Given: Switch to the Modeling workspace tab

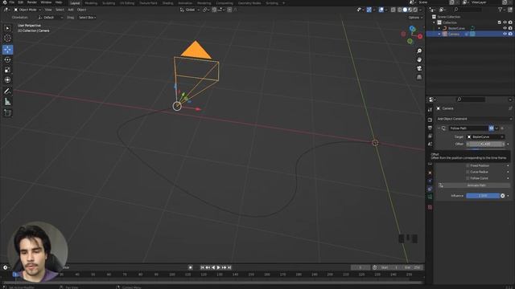Looking at the screenshot, I should 91,3.
